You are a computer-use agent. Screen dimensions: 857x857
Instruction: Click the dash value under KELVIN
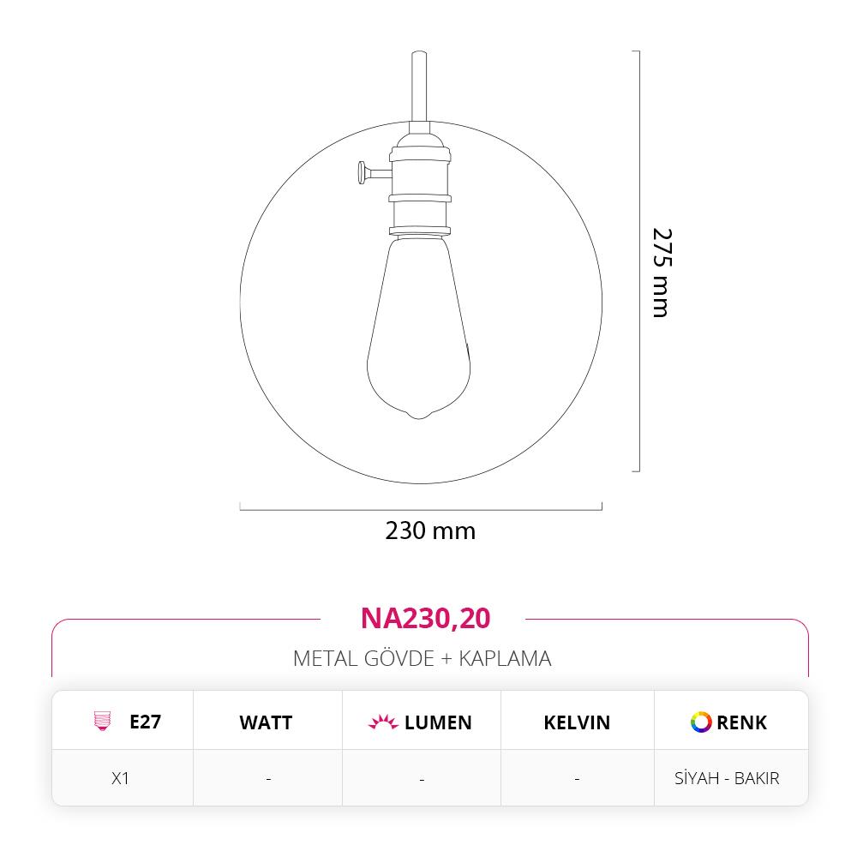577,779
